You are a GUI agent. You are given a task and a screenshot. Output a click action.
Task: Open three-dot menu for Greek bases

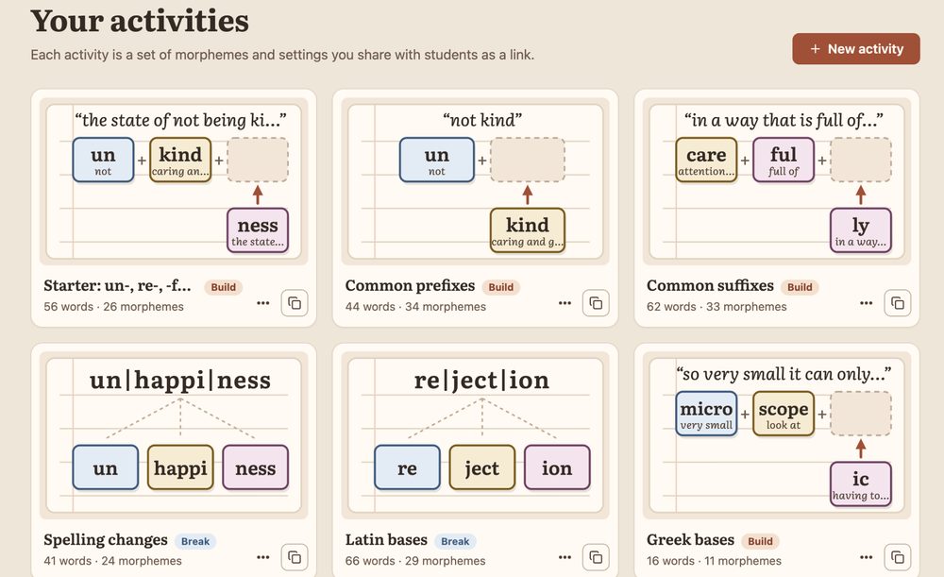click(867, 557)
